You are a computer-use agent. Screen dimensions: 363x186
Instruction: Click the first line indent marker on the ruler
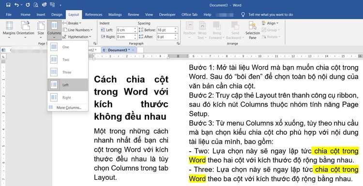pos(94,55)
